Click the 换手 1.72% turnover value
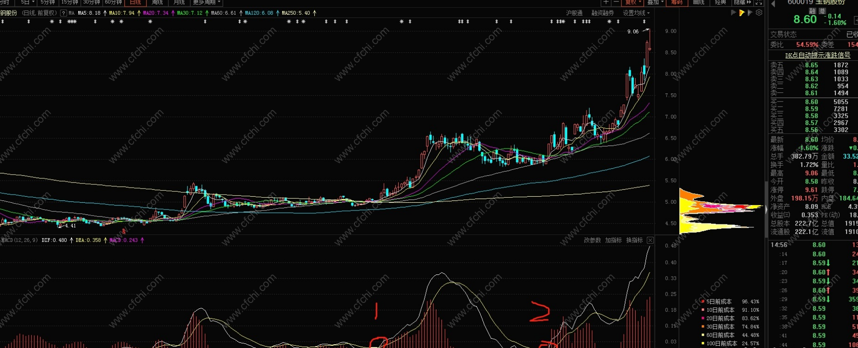 pos(809,165)
